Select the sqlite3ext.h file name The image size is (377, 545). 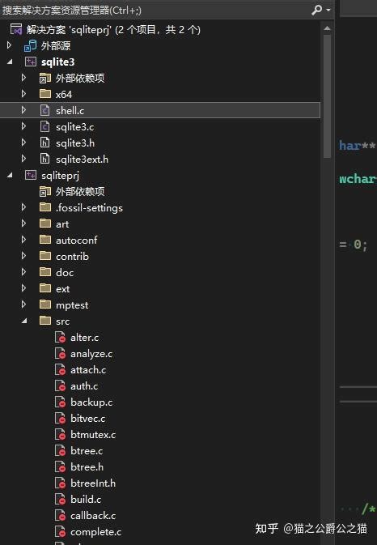click(82, 160)
